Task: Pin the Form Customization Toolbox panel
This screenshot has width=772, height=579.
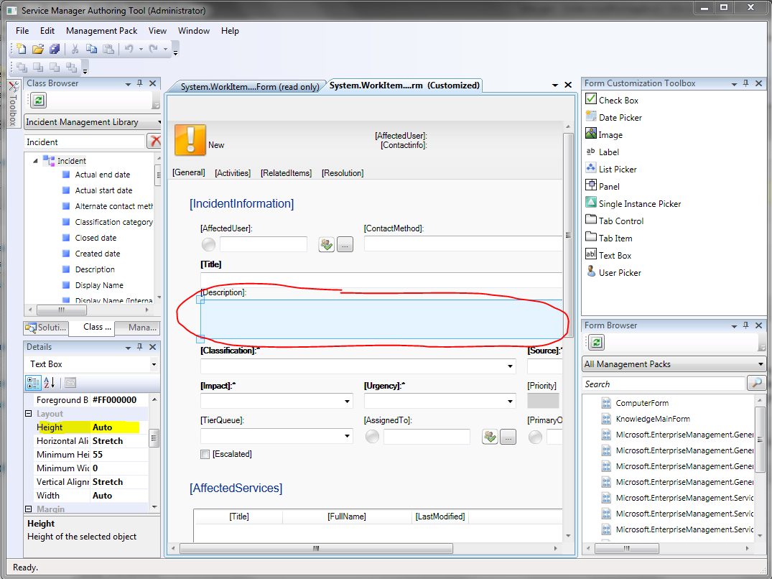Action: click(x=746, y=84)
